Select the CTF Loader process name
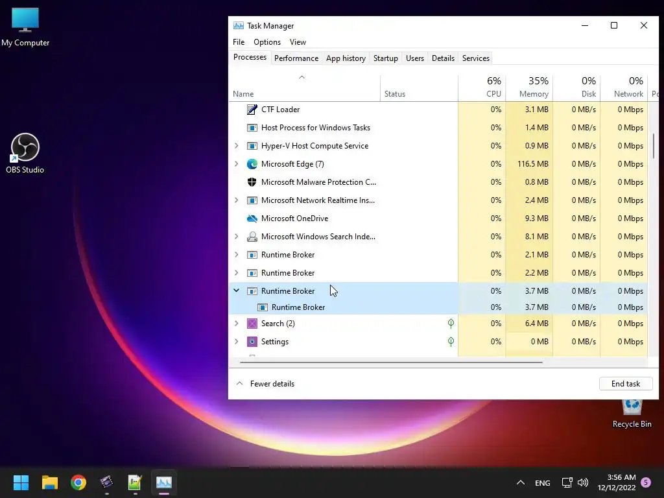This screenshot has height=498, width=664. pyautogui.click(x=280, y=109)
